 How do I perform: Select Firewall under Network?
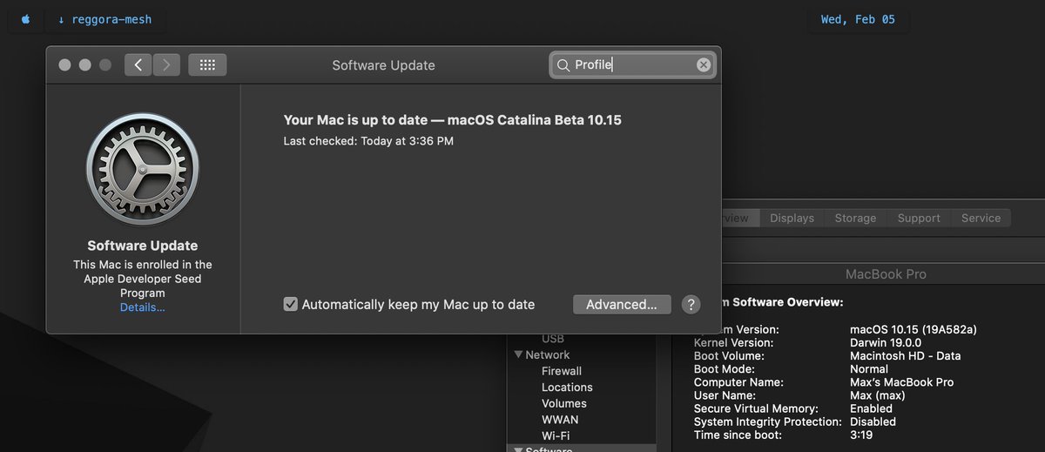(562, 371)
